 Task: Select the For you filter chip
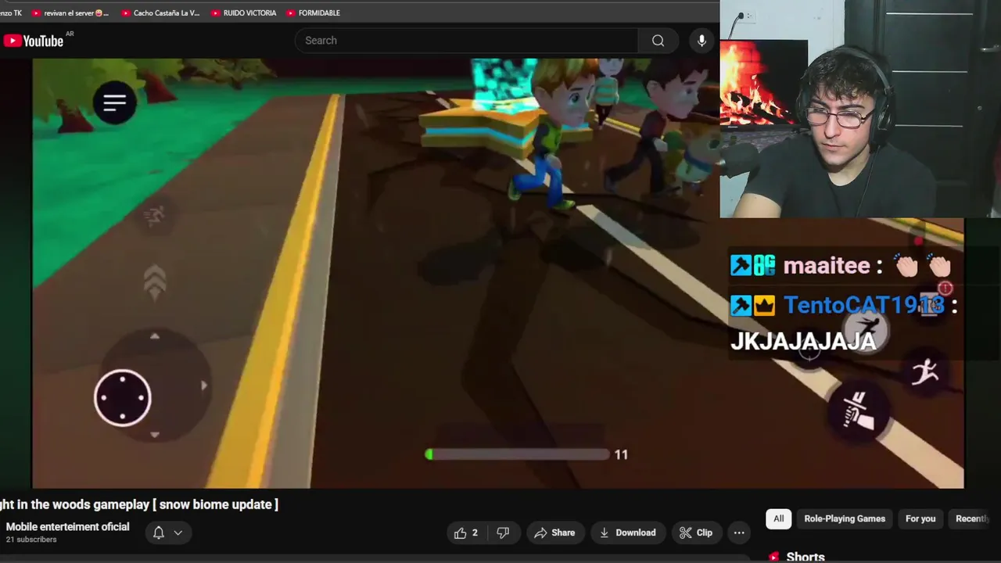coord(920,518)
